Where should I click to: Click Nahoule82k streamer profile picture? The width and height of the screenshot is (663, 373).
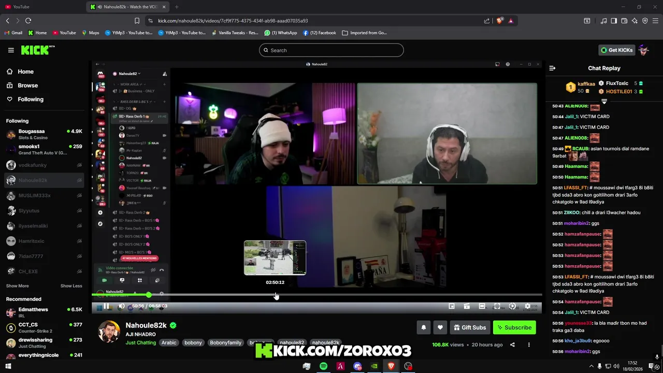109,332
